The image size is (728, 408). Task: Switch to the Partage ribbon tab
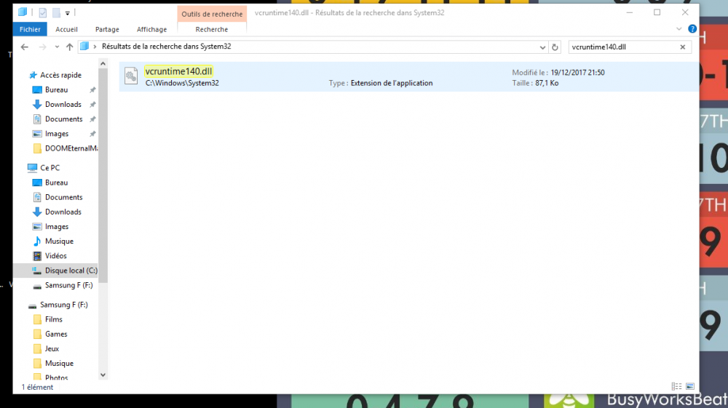(107, 29)
